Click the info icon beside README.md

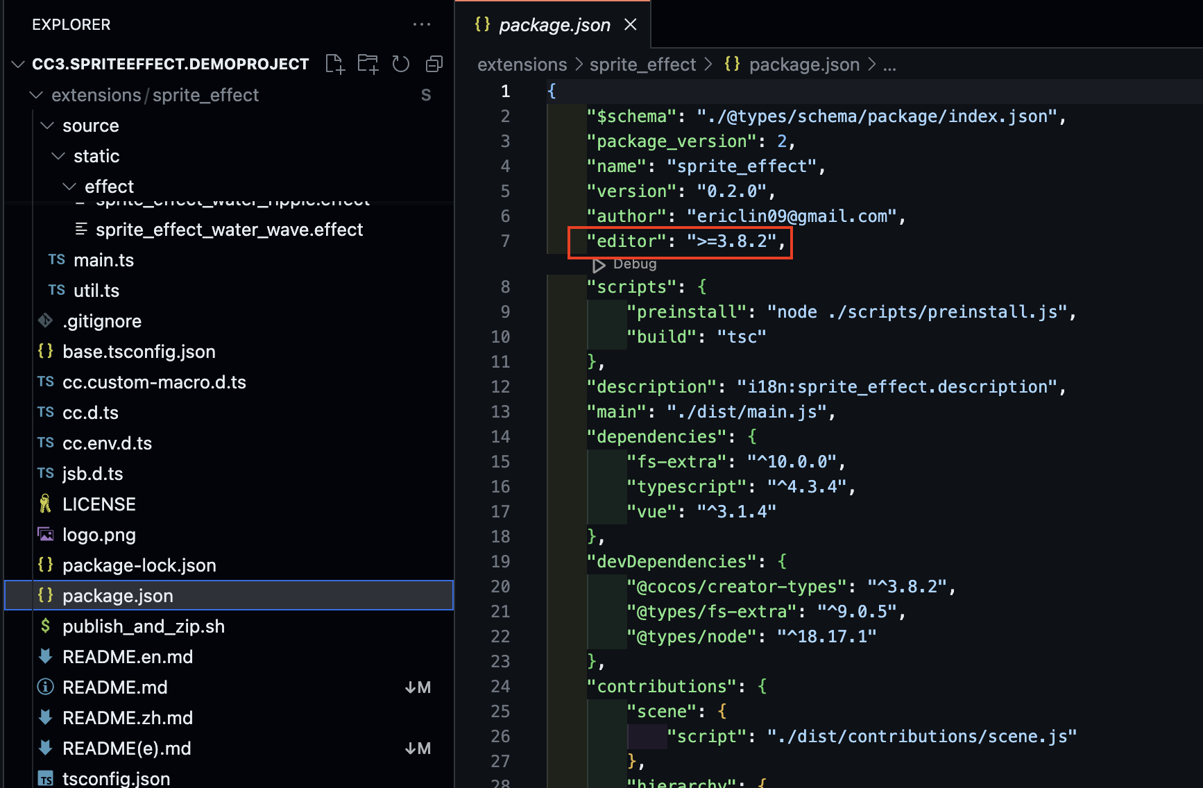(x=45, y=687)
